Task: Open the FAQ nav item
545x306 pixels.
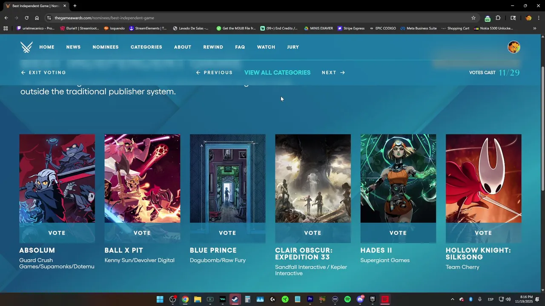Action: coord(240,47)
